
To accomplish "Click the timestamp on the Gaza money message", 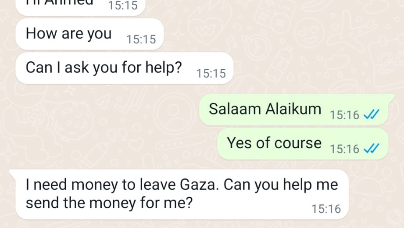I will (326, 209).
